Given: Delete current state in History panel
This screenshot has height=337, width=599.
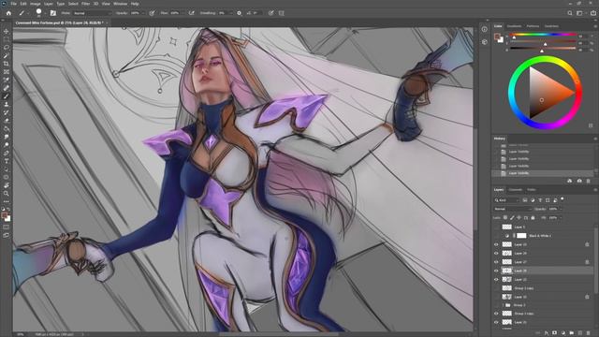Looking at the screenshot, I should click(589, 181).
